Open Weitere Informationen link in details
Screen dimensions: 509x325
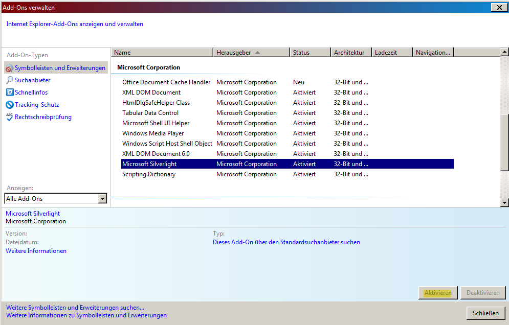(36, 251)
